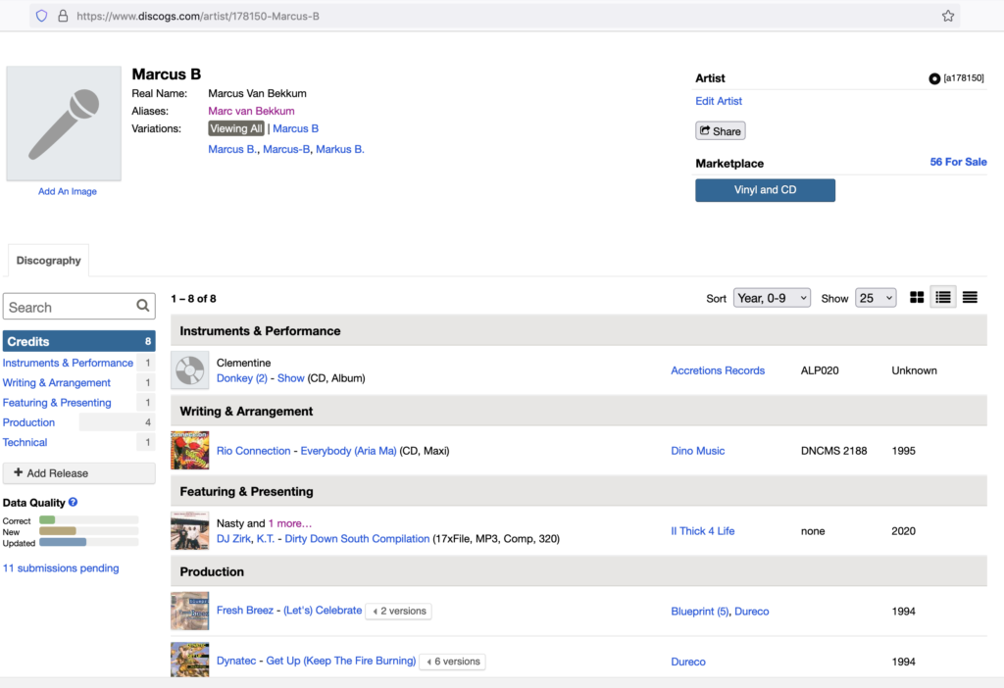
Task: Open the Blueprint (5) label link
Action: (x=700, y=612)
